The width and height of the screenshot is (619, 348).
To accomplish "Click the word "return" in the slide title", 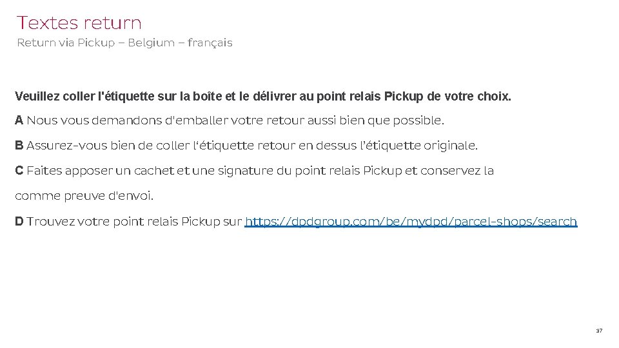I will pos(112,23).
